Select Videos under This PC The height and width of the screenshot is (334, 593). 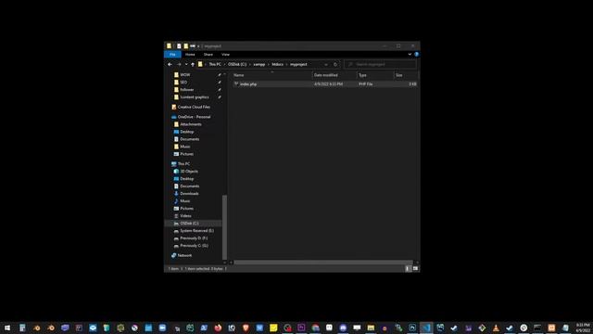tap(185, 216)
